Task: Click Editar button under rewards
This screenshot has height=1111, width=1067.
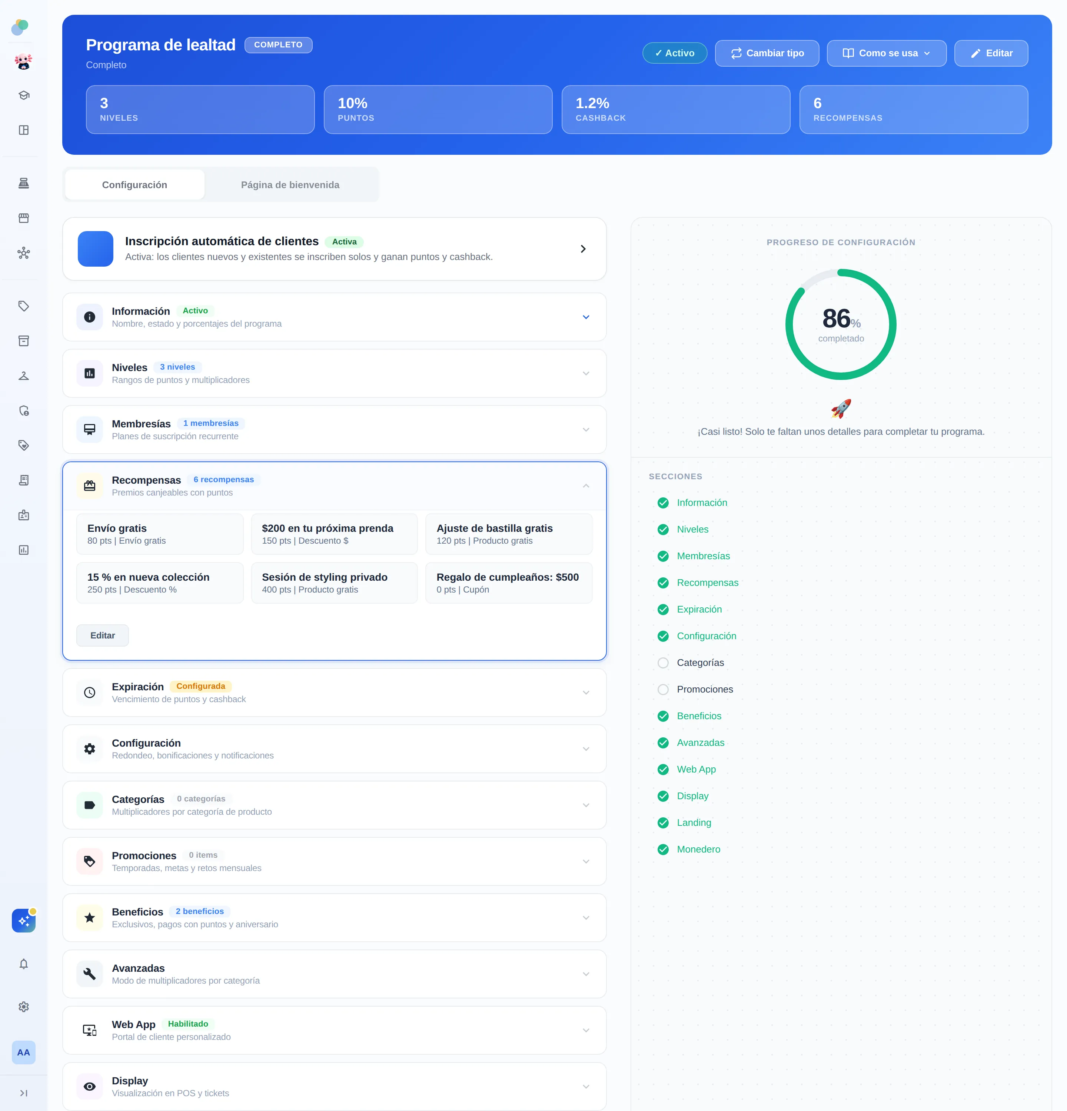Action: (103, 635)
